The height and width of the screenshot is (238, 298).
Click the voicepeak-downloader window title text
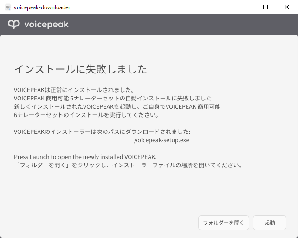42,7
